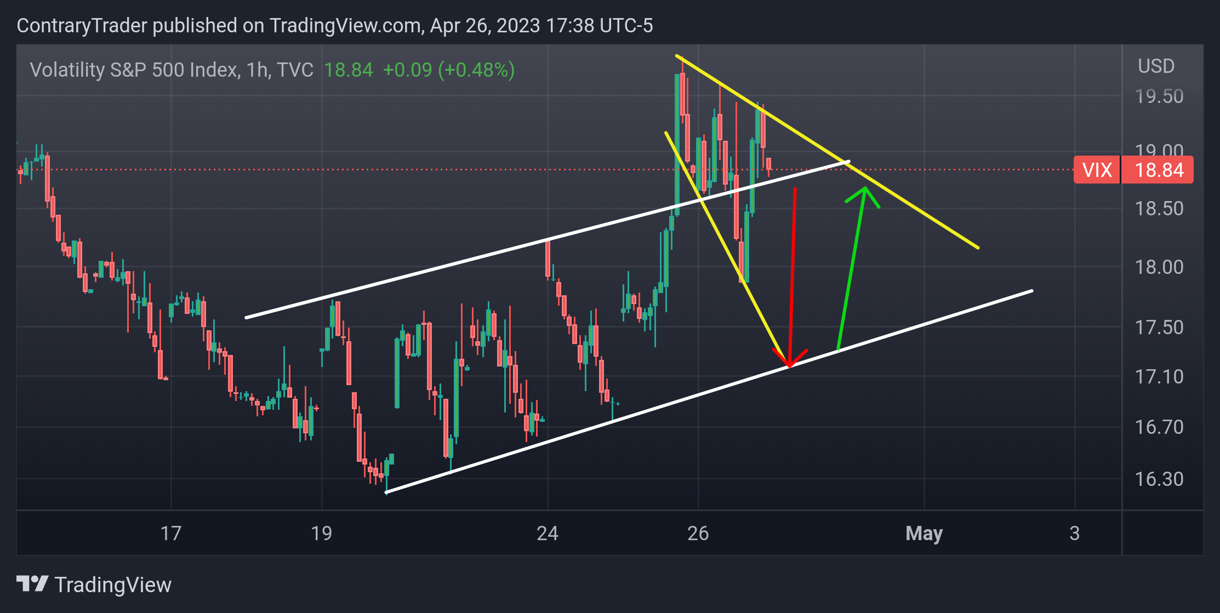Click the 18.50 price axis label
Screen dimensions: 1220x613
point(1159,209)
